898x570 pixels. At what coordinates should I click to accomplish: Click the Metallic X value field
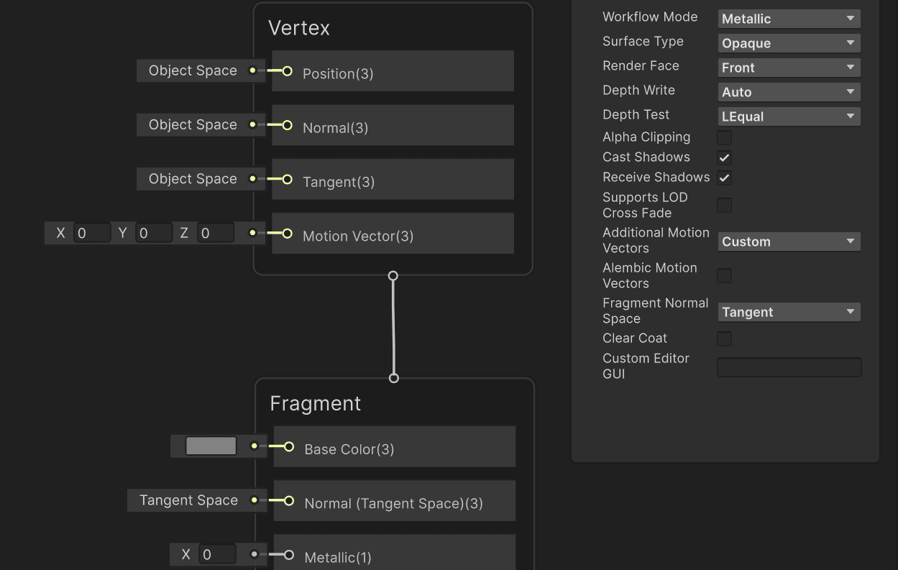point(219,554)
